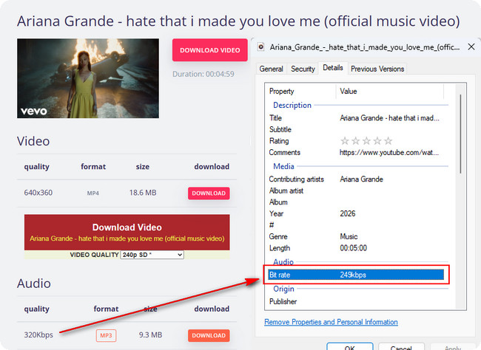Click the pink DOWNLOAD VIDEO button
481x350 pixels.
pos(210,50)
